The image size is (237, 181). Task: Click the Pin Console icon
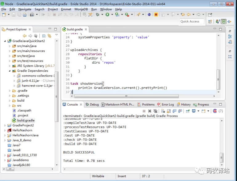pos(187,111)
